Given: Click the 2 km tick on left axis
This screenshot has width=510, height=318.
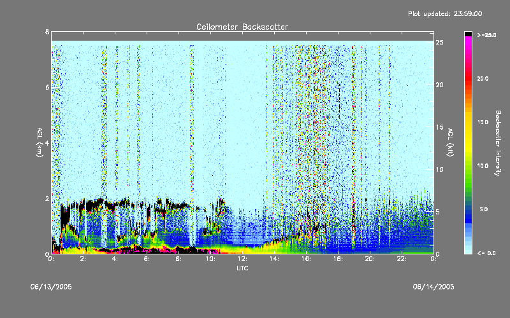Looking at the screenshot, I should click(47, 198).
